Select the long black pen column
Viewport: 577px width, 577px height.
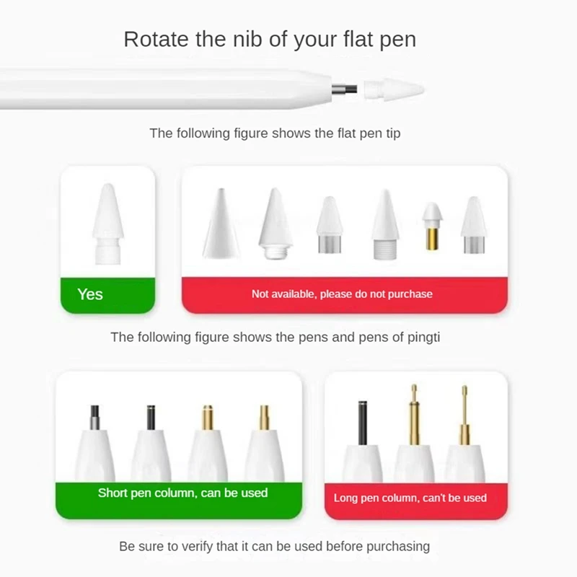coord(363,441)
